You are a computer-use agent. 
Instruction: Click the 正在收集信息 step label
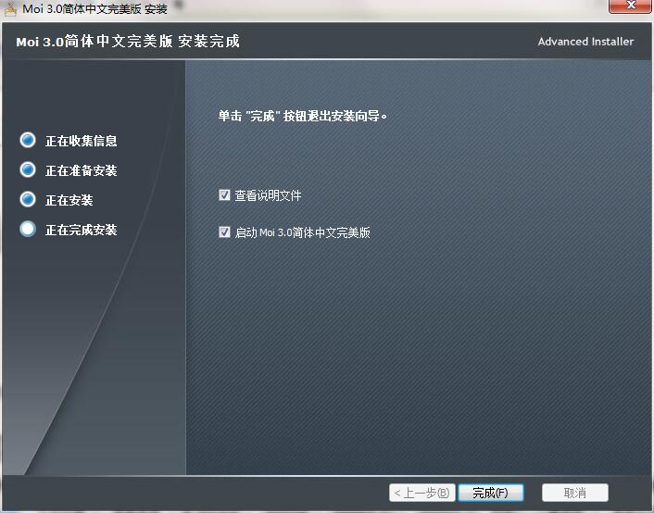coord(82,141)
